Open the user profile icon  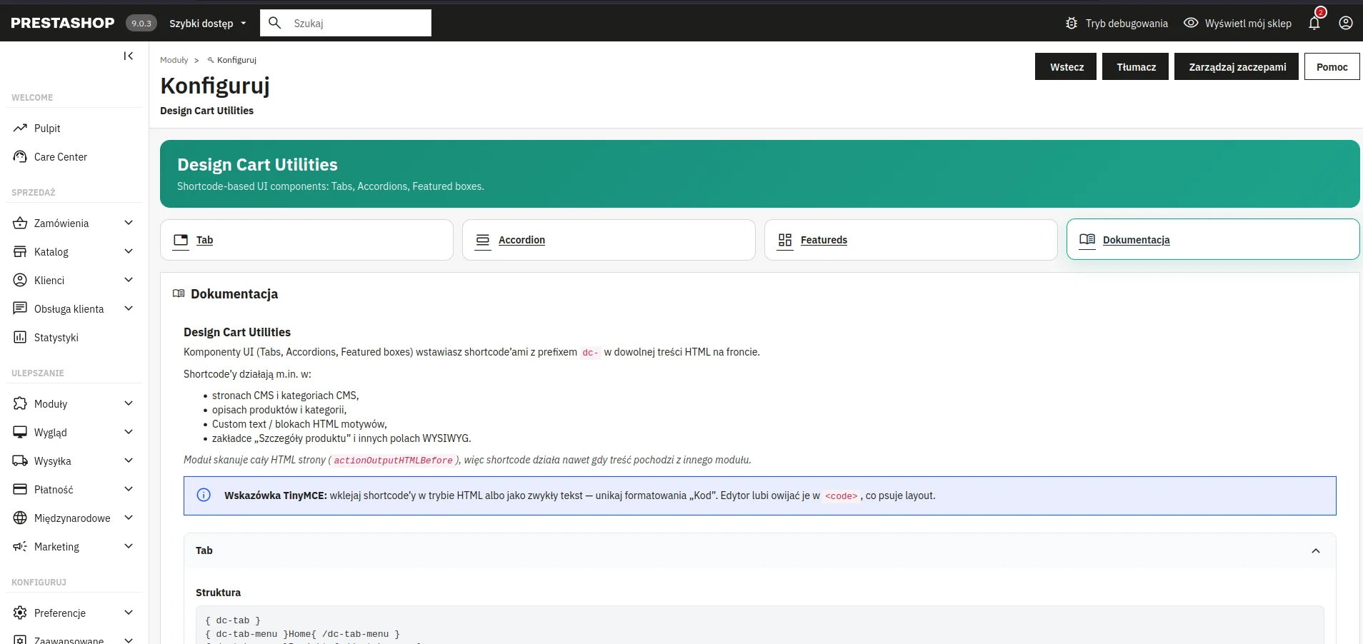(1346, 23)
